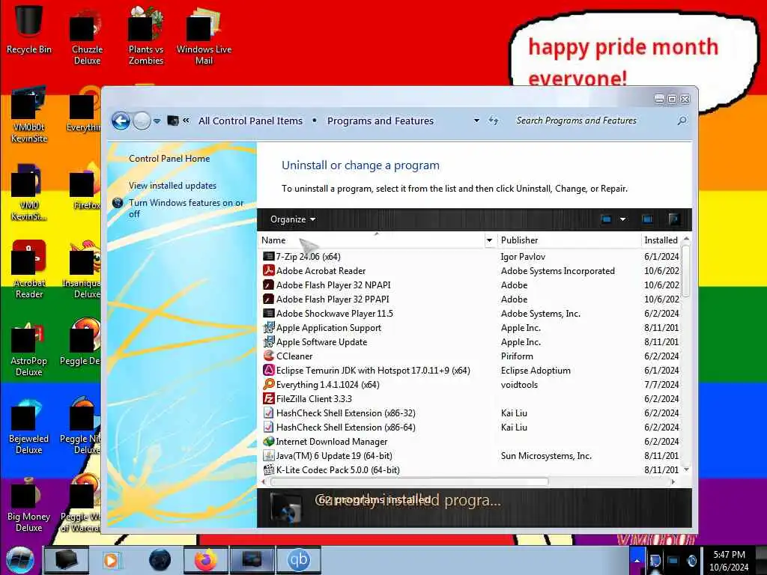The height and width of the screenshot is (575, 767).
Task: Expand the breadcrumb chevron before All Control Panel Items
Action: tap(186, 121)
